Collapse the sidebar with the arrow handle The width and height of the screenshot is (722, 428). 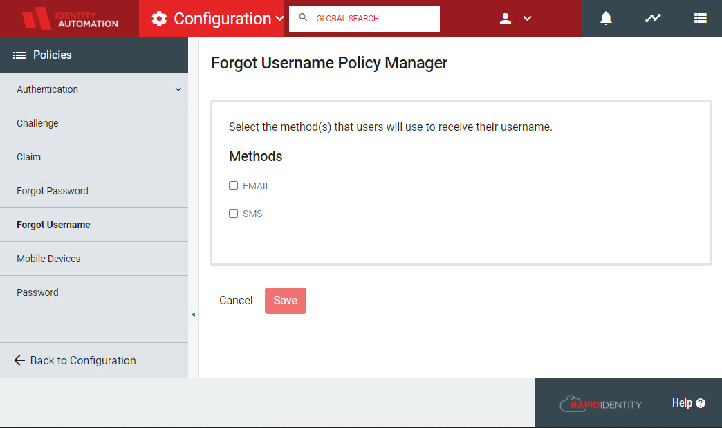(193, 315)
